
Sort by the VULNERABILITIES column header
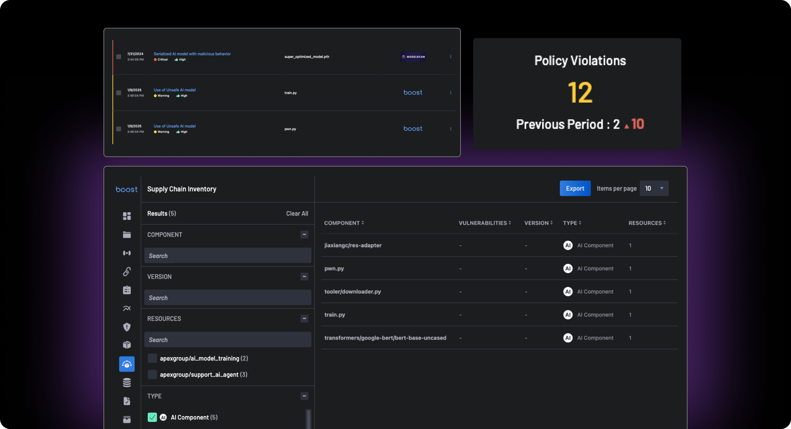(485, 223)
